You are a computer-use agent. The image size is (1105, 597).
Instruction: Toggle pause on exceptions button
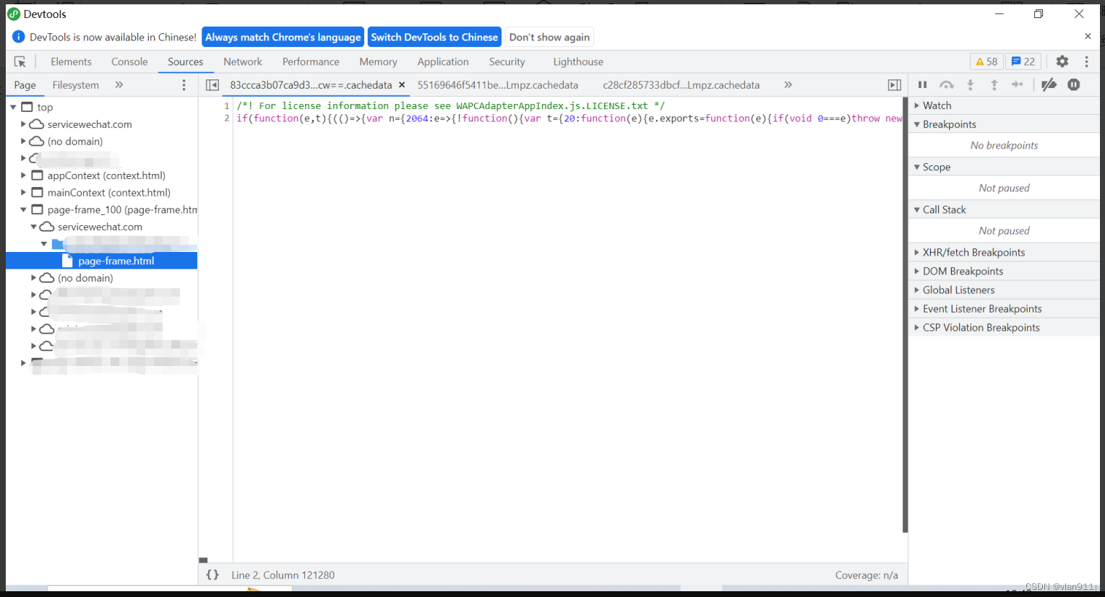pyautogui.click(x=1074, y=84)
